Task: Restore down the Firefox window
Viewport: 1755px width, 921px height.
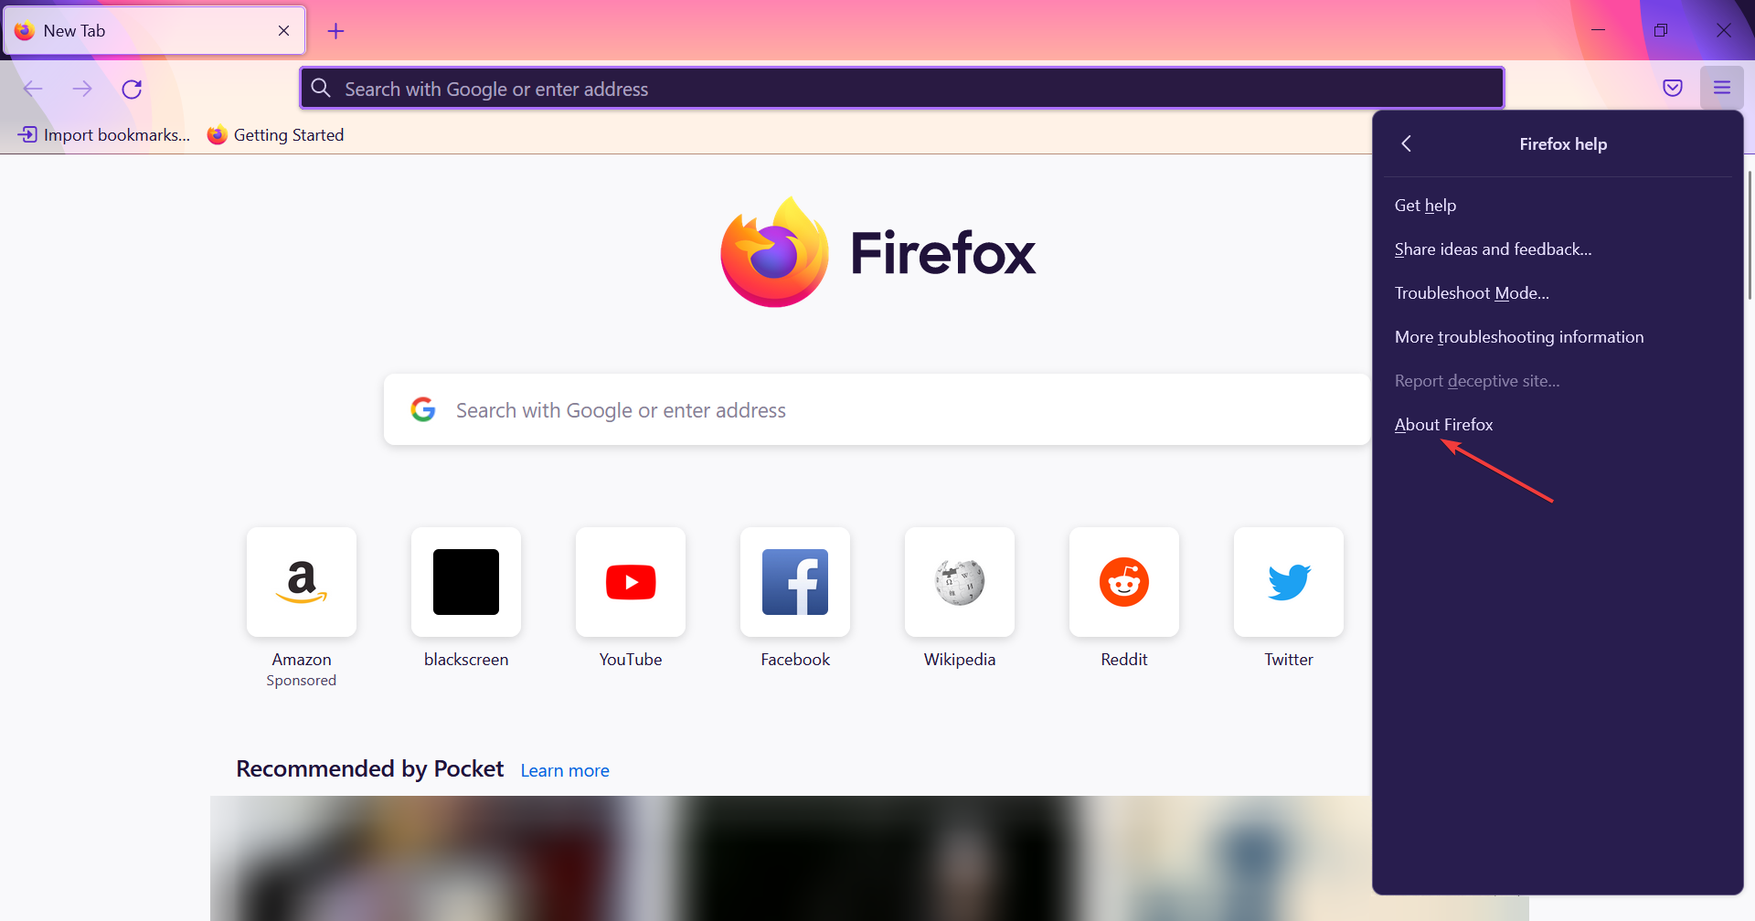Action: coord(1661,30)
